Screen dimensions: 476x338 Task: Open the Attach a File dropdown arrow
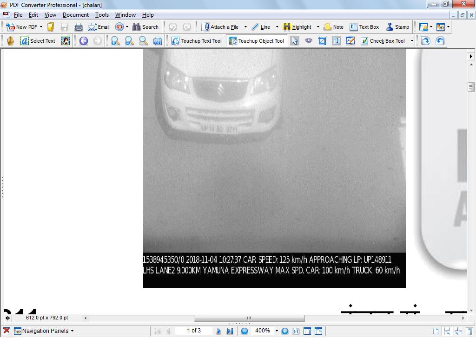[x=245, y=27]
